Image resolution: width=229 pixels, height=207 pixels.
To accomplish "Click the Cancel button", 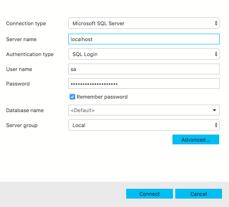I will (x=199, y=194).
